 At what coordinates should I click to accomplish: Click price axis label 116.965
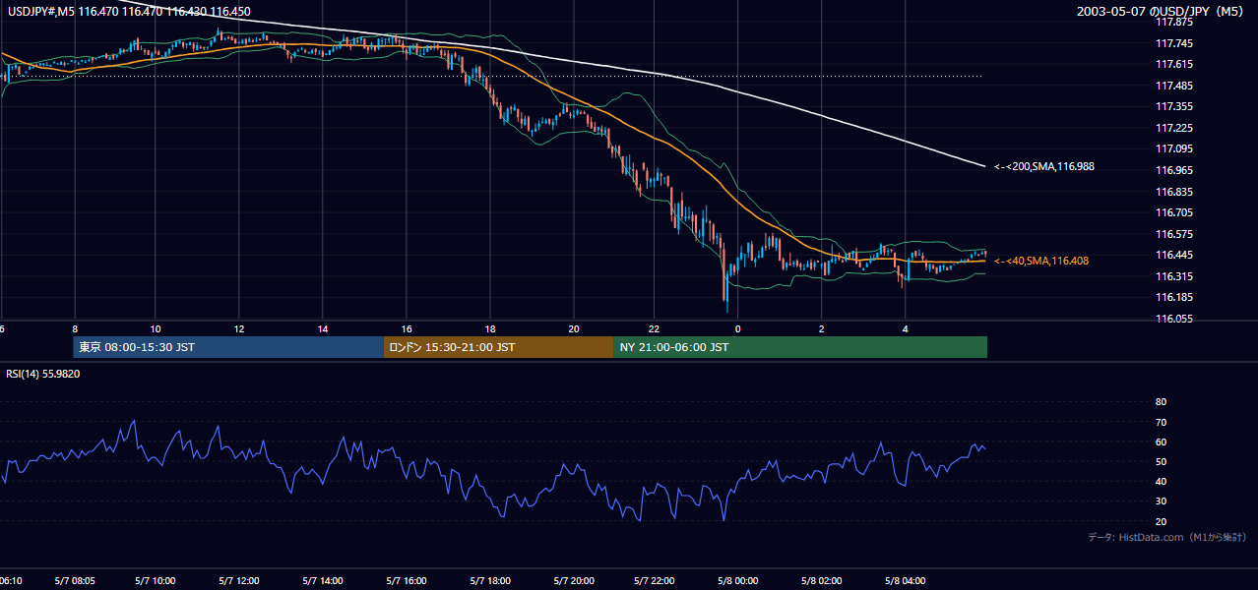pyautogui.click(x=1176, y=170)
